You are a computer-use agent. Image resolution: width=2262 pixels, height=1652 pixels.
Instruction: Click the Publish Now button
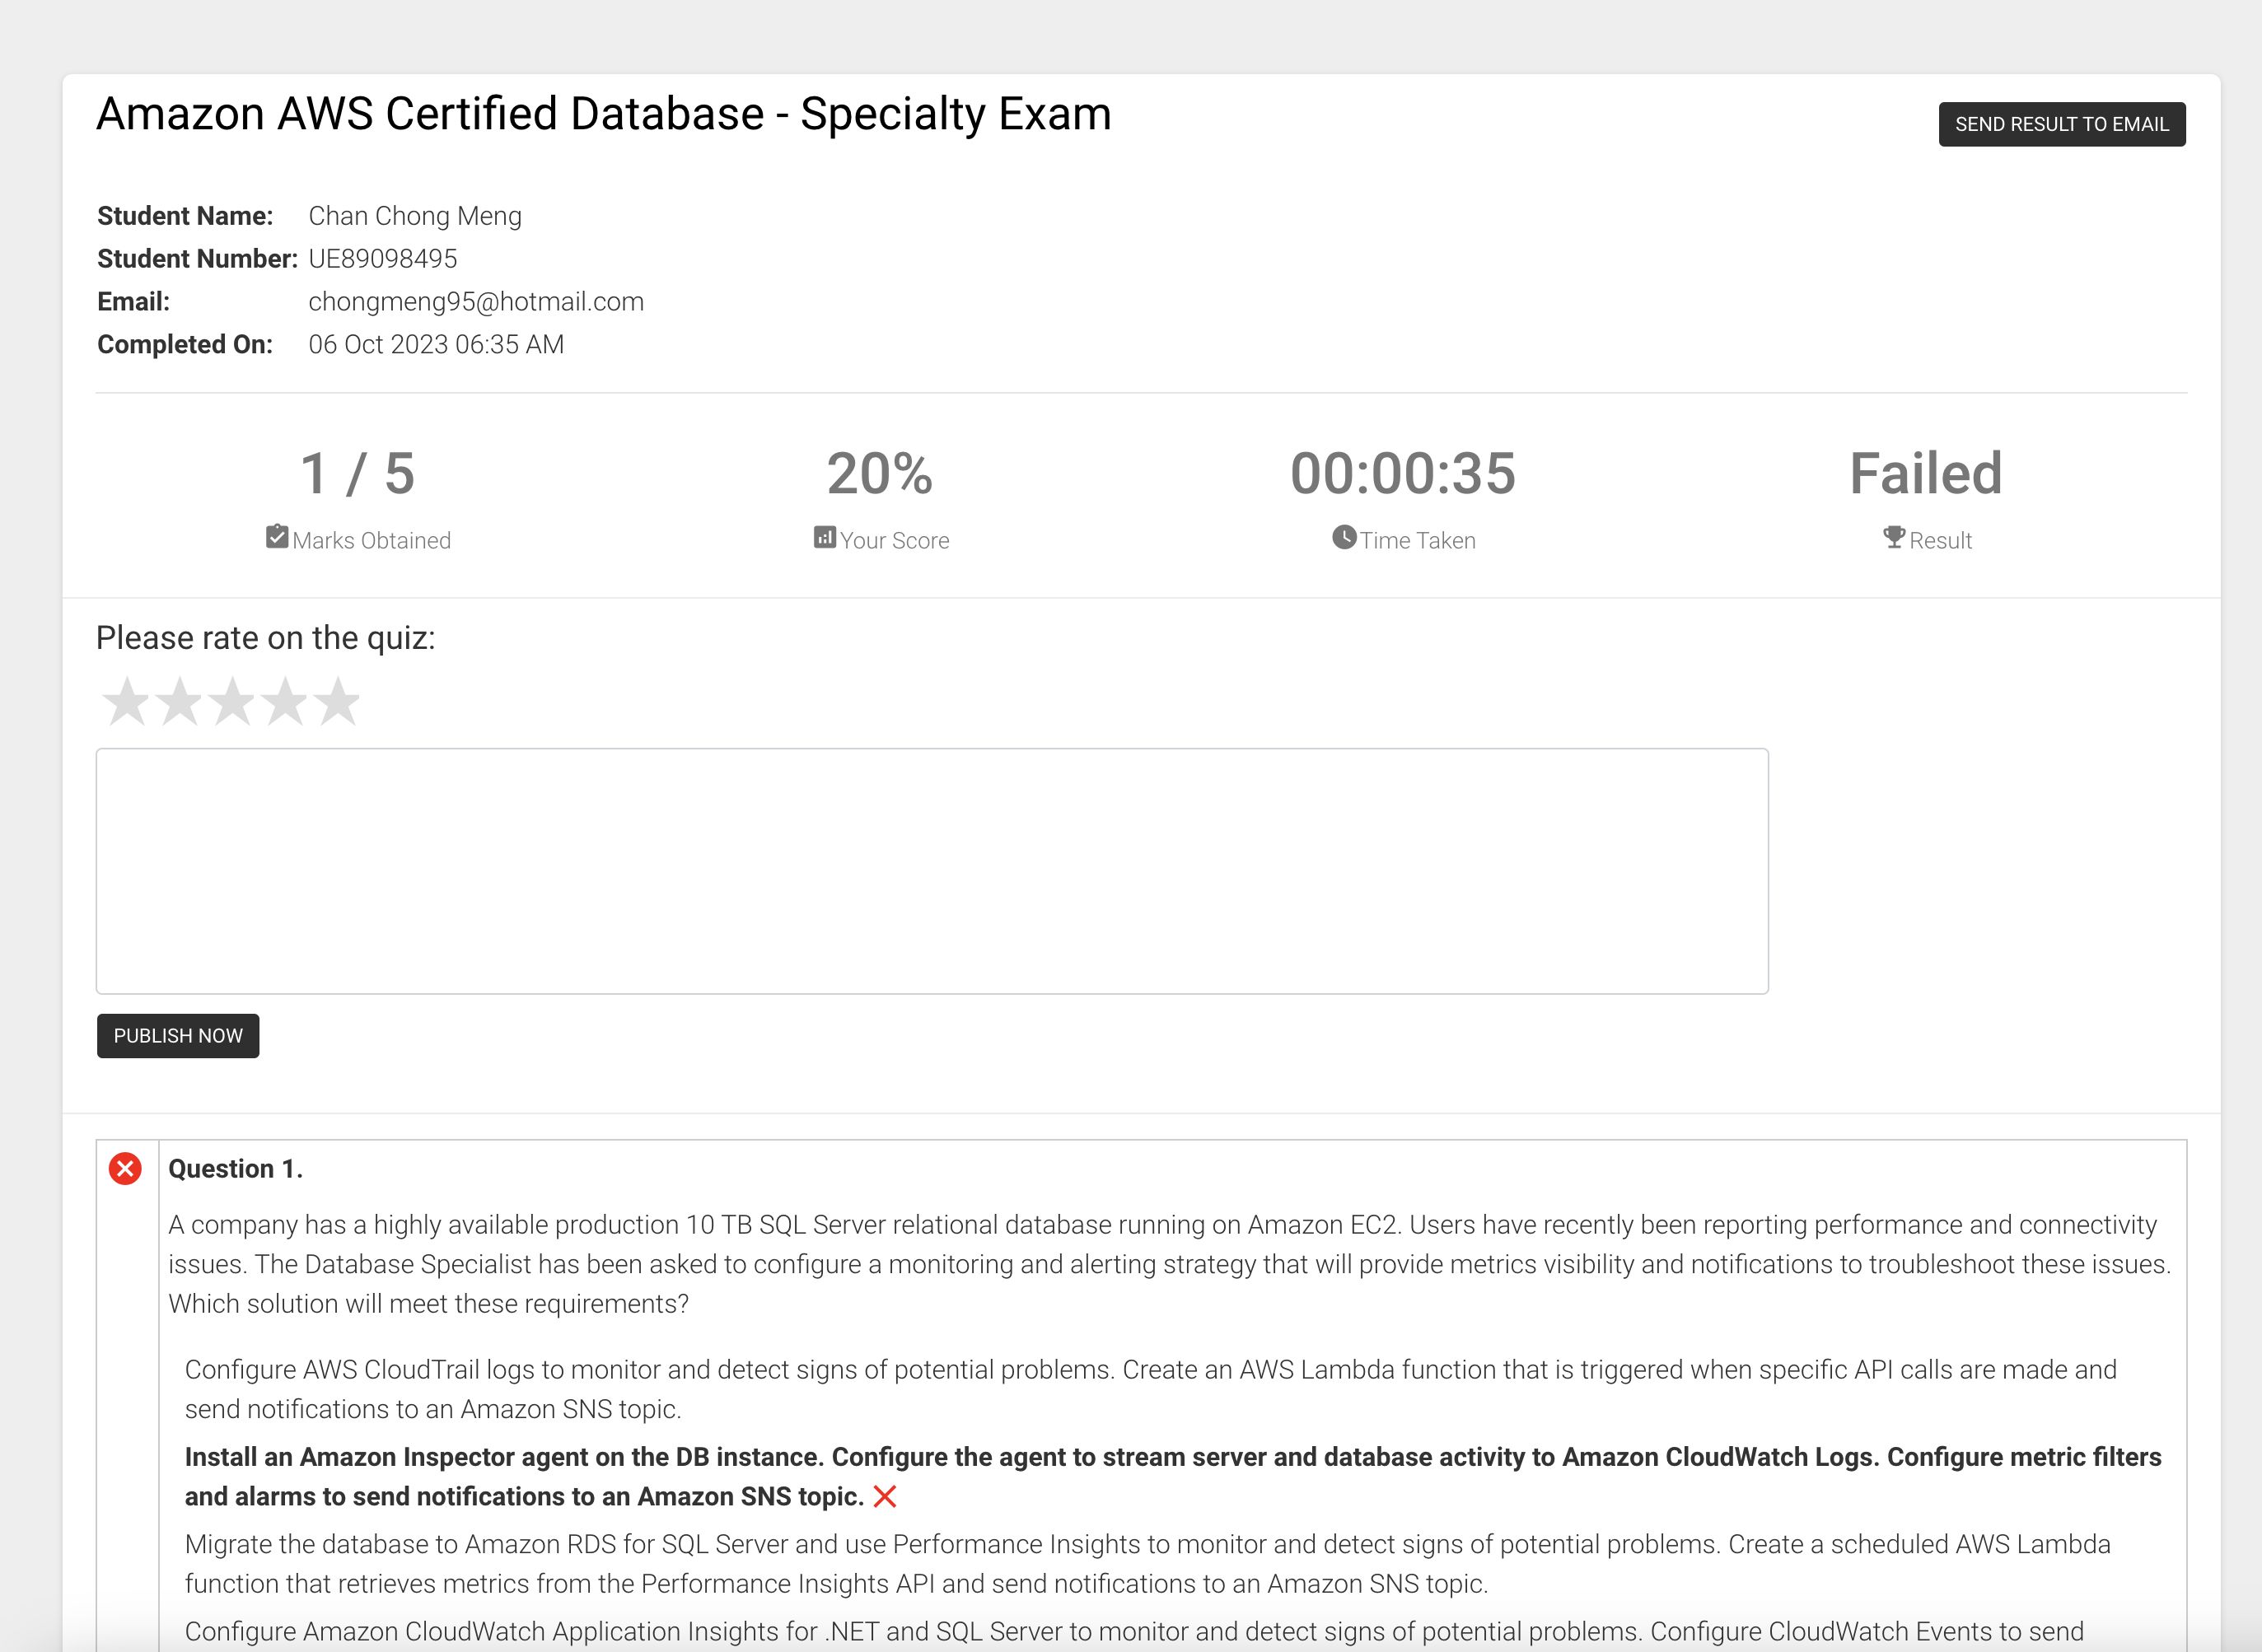[x=178, y=1036]
